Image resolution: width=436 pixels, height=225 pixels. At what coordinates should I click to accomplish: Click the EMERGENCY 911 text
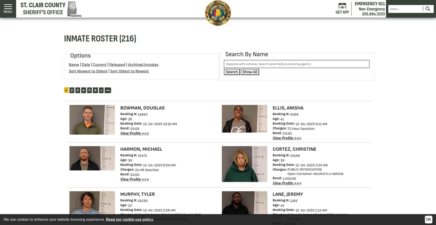tap(370, 4)
